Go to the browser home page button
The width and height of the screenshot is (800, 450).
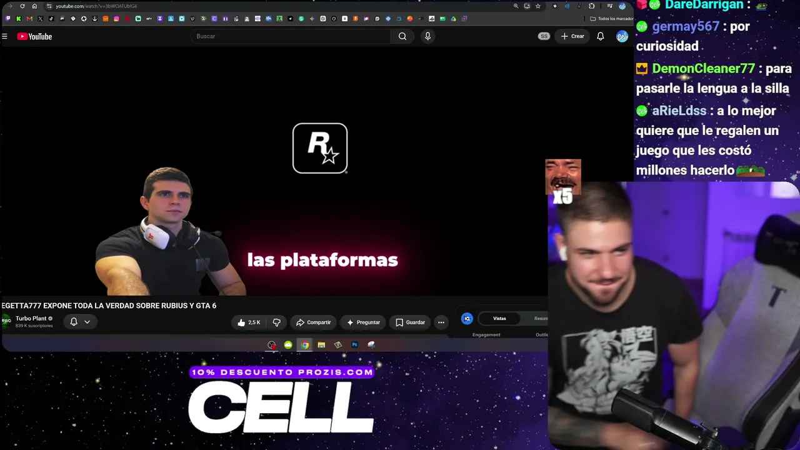click(x=34, y=6)
